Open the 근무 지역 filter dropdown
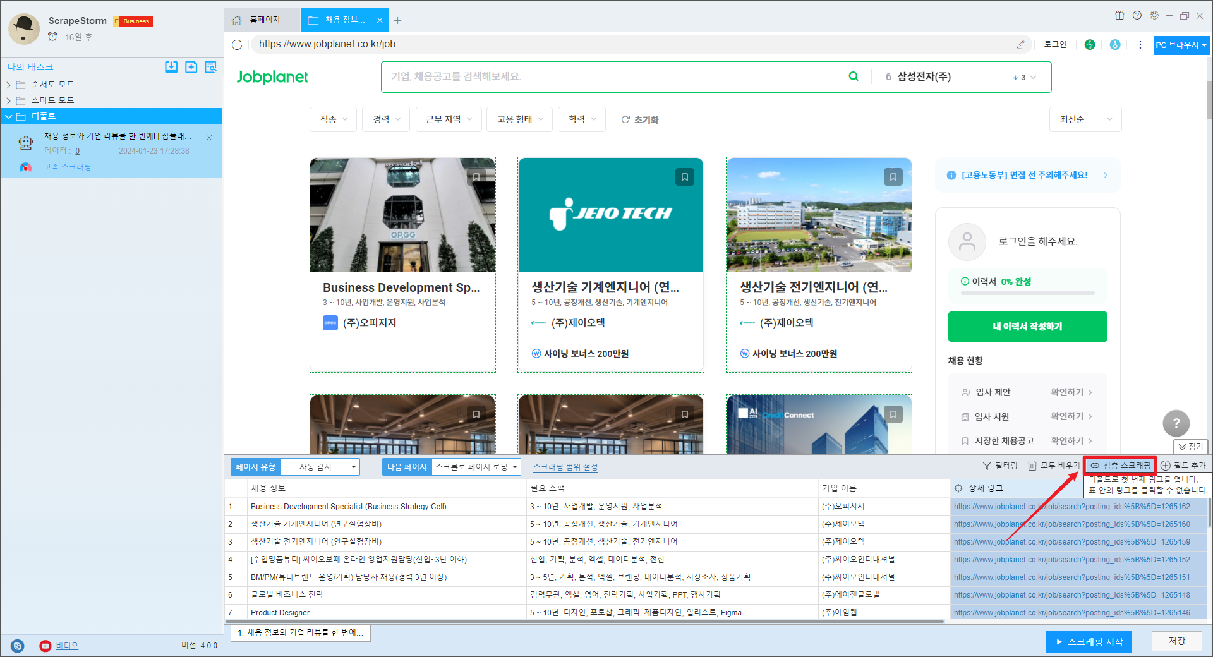Viewport: 1213px width, 657px height. point(449,119)
